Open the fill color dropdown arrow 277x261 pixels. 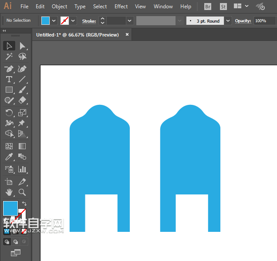click(54, 21)
